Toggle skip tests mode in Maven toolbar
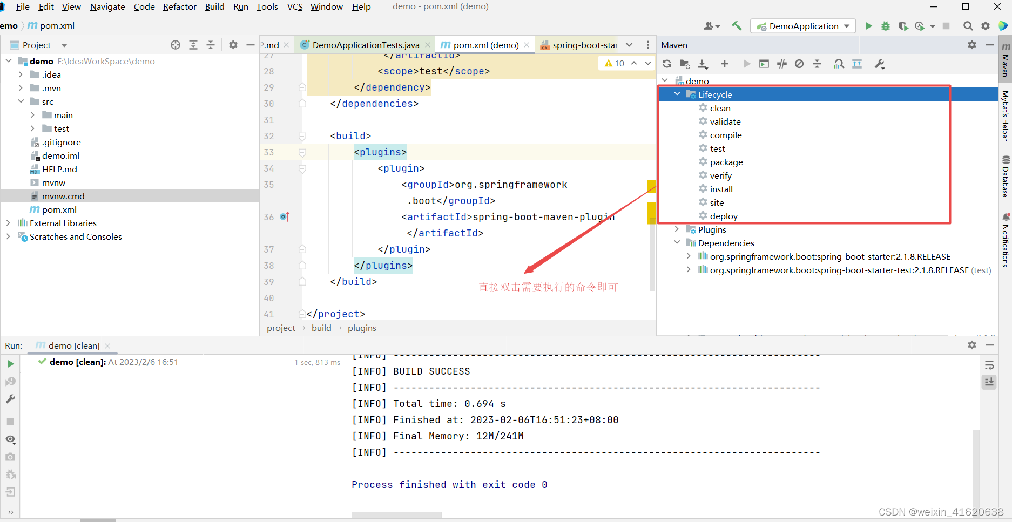The width and height of the screenshot is (1012, 522). (x=799, y=64)
